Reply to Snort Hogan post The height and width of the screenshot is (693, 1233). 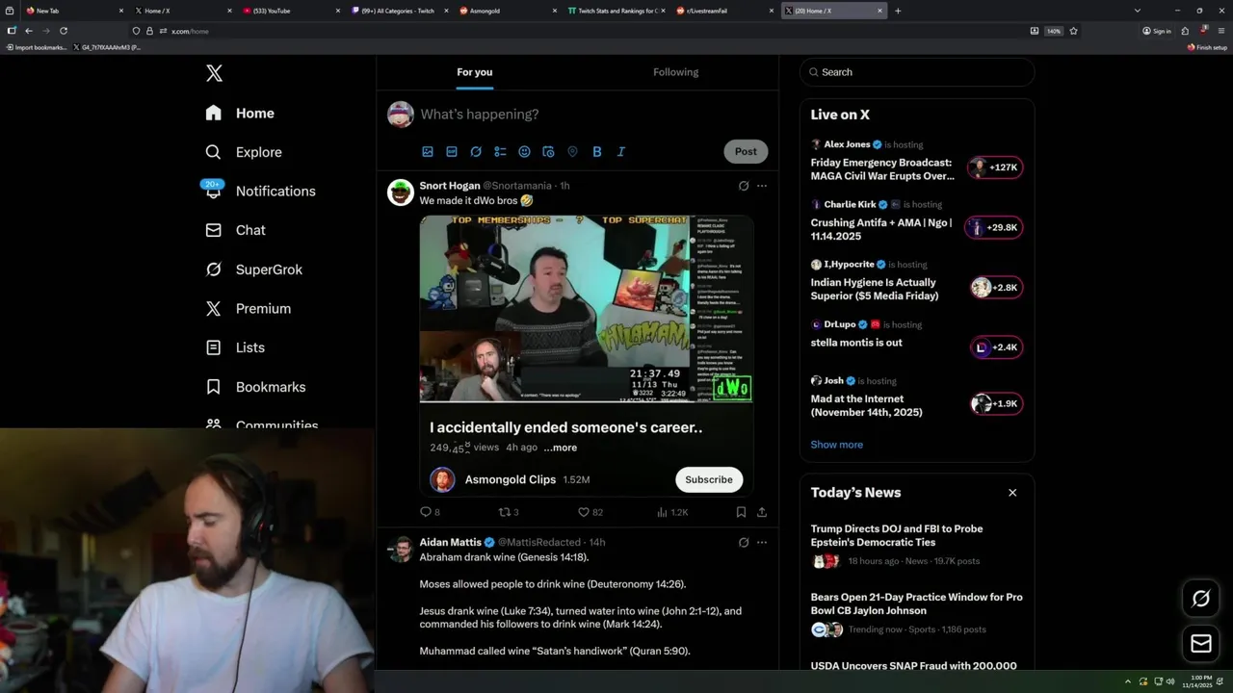(430, 512)
